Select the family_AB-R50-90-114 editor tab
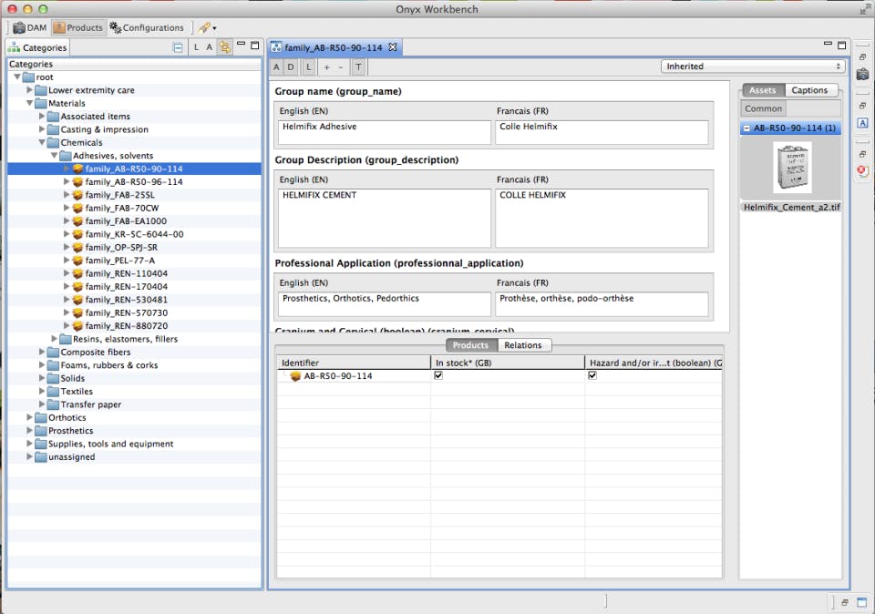This screenshot has height=614, width=875. 334,47
